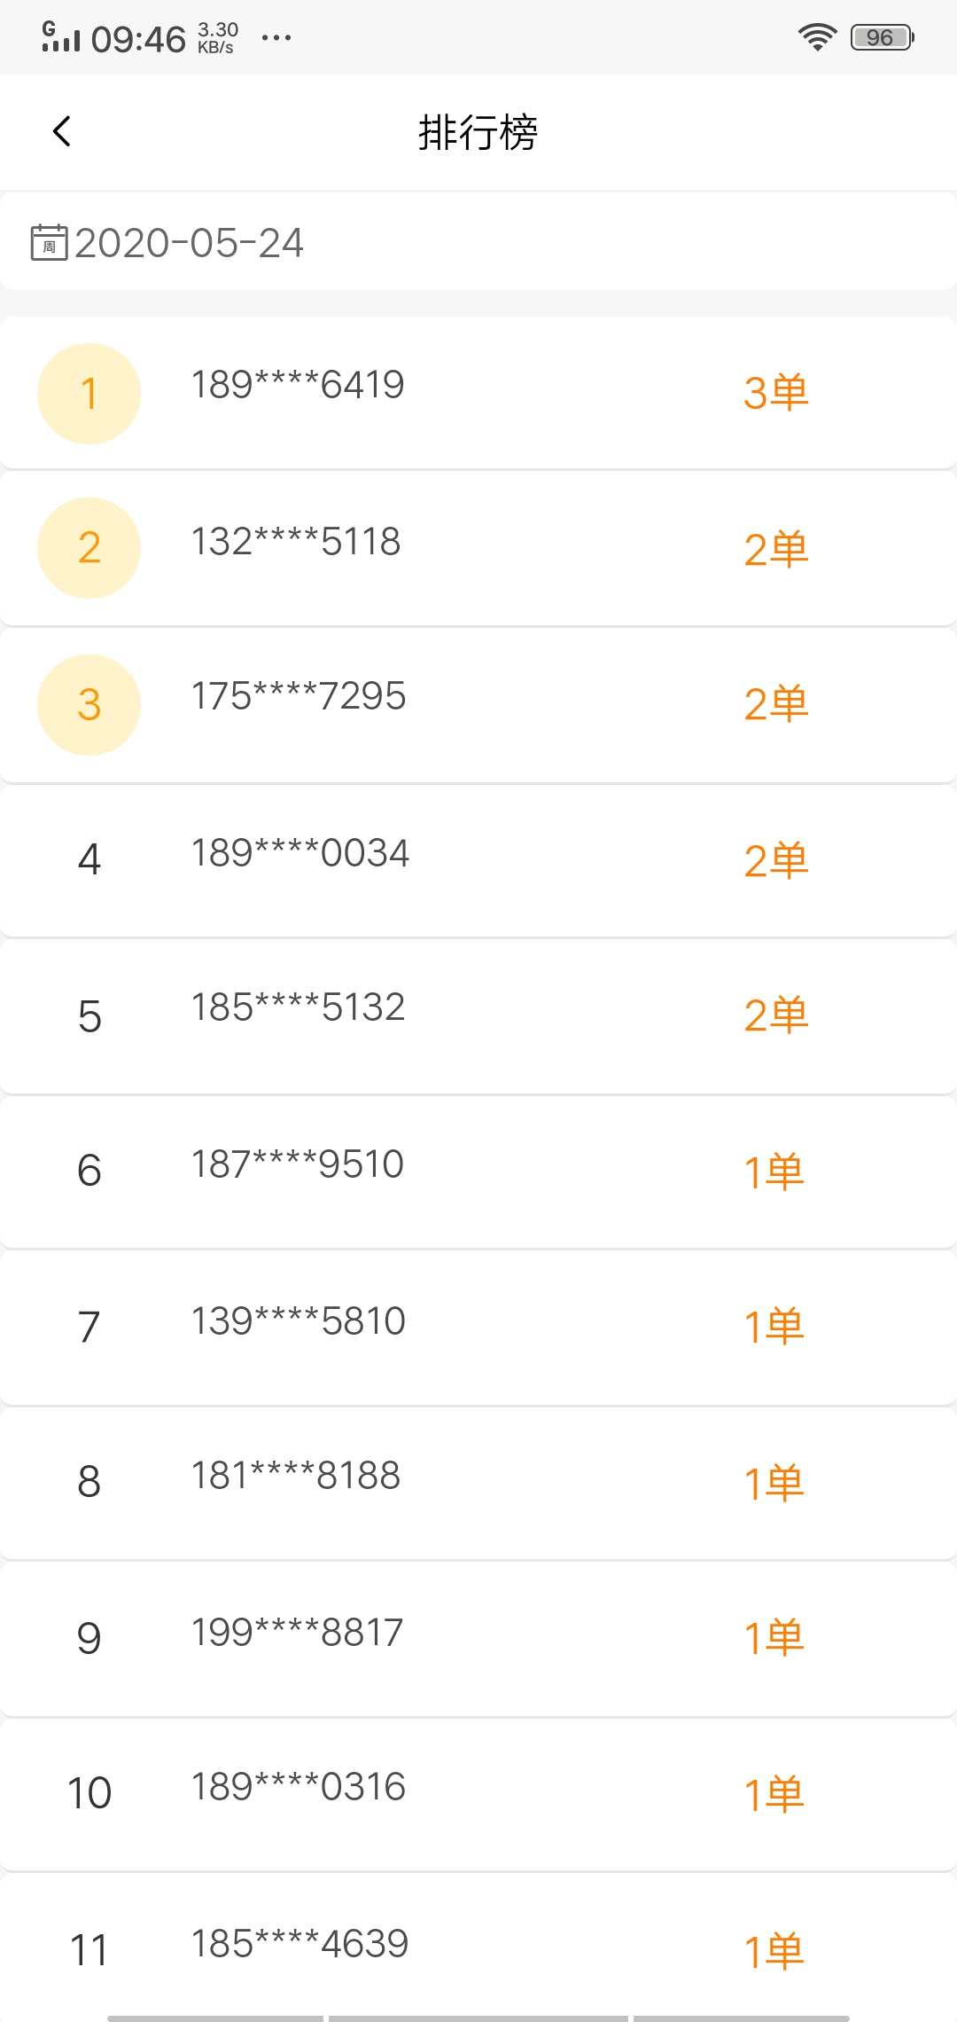Tap the Wi-Fi status icon
The width and height of the screenshot is (957, 2022).
(817, 37)
